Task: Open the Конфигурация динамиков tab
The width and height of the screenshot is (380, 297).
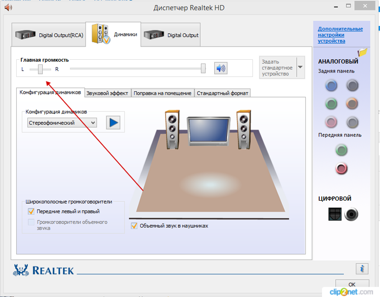Action: (50, 93)
